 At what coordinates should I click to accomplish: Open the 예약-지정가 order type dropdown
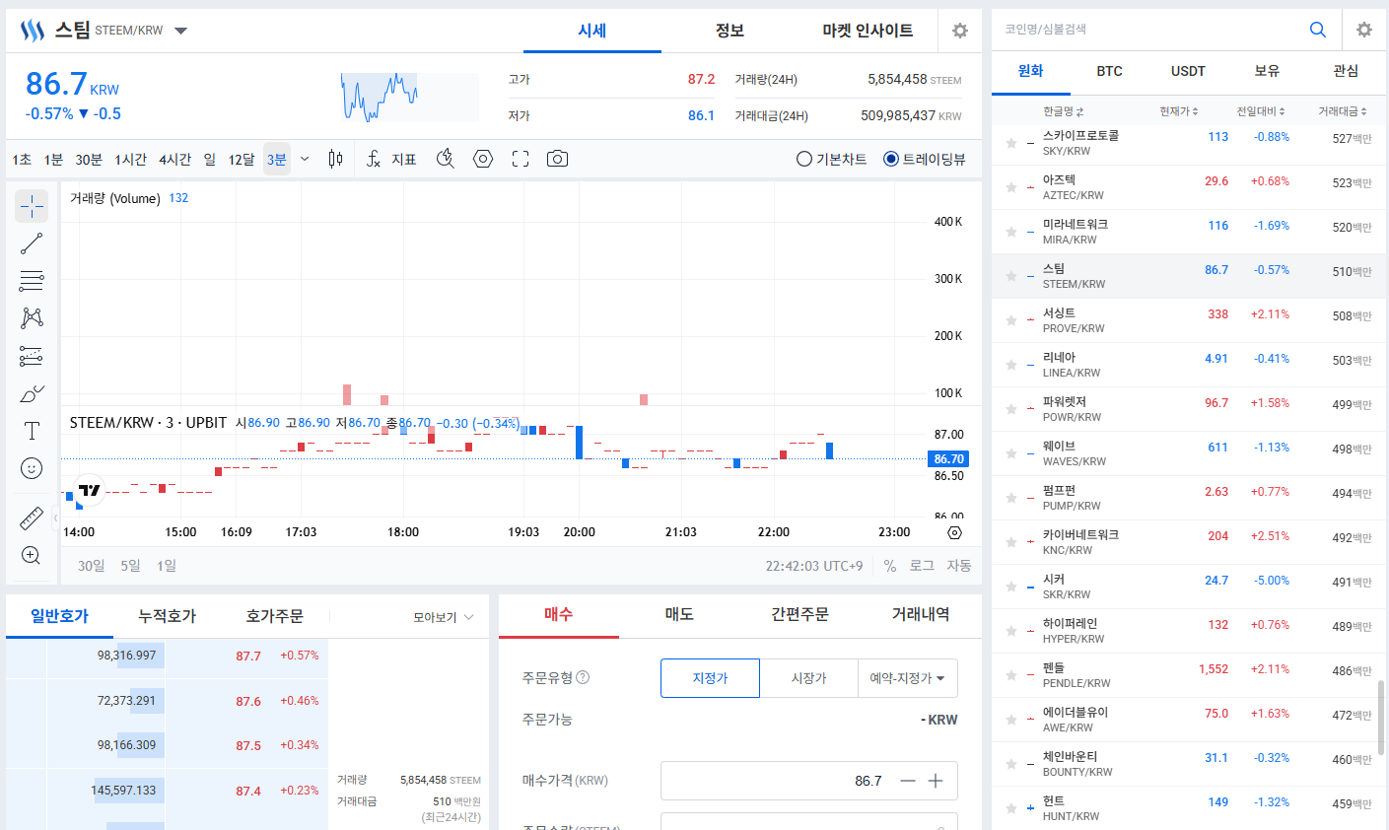(x=908, y=678)
